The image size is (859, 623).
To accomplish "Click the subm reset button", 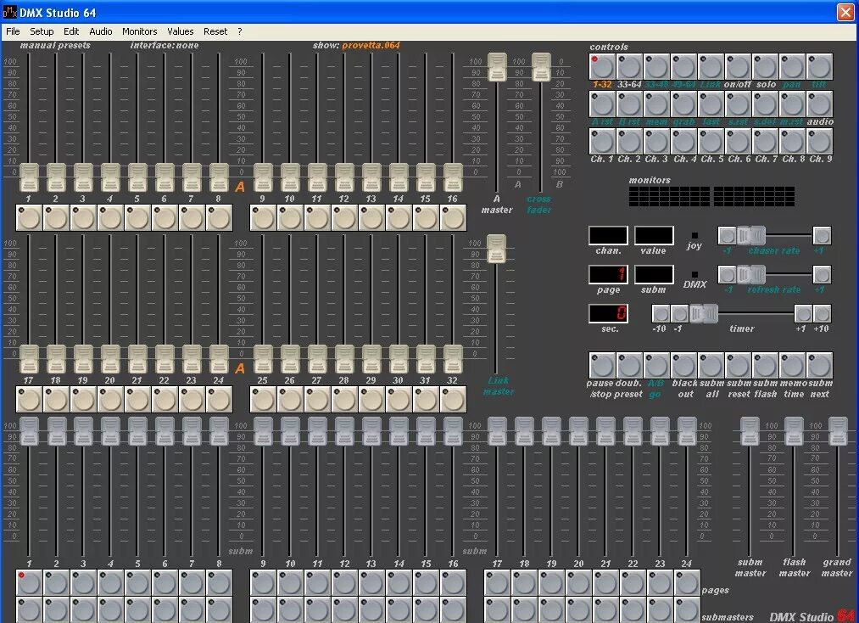I will click(738, 366).
